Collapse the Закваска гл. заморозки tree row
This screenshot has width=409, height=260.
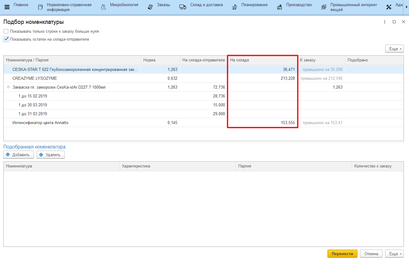[8, 87]
